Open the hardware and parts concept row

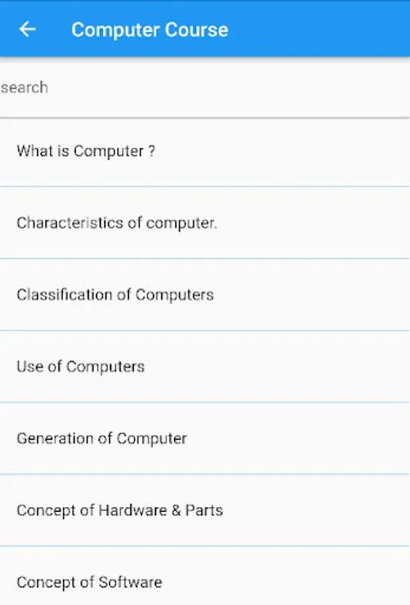click(x=205, y=510)
